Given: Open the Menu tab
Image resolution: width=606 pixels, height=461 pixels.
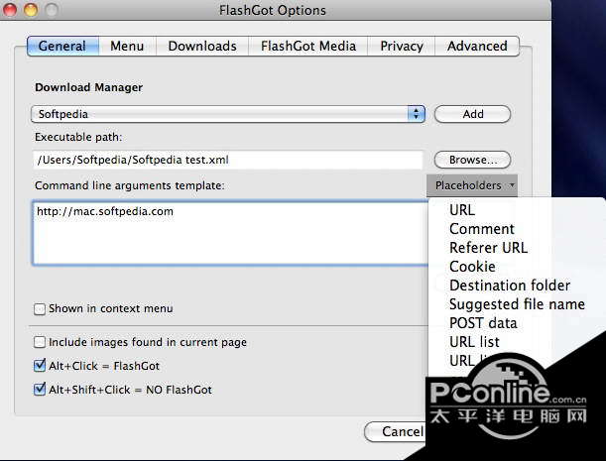Looking at the screenshot, I should [x=127, y=47].
